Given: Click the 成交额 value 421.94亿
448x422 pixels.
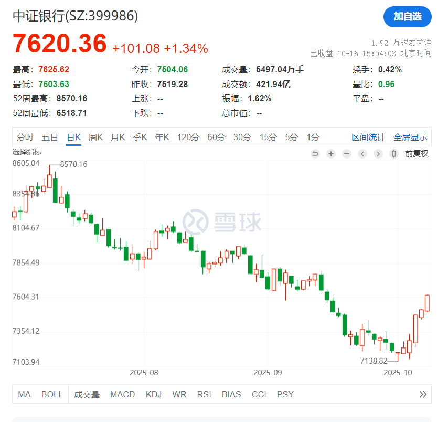Looking at the screenshot, I should [273, 84].
